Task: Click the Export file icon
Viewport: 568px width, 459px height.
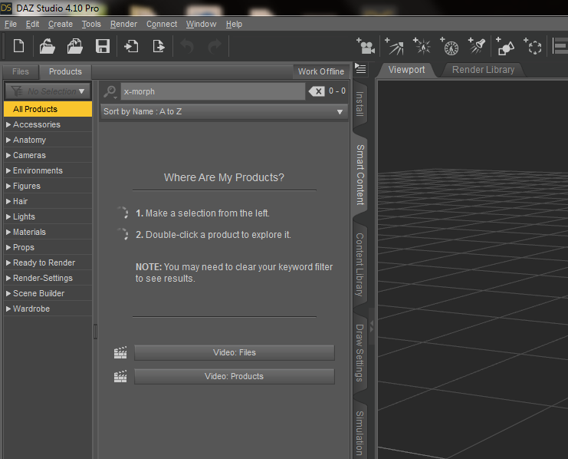Action: click(159, 47)
